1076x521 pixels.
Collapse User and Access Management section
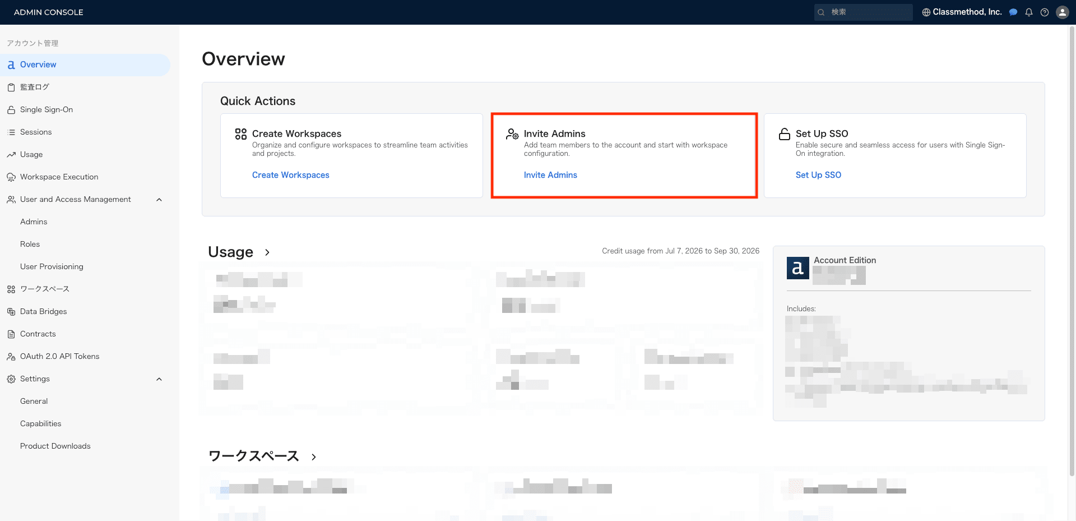tap(159, 200)
